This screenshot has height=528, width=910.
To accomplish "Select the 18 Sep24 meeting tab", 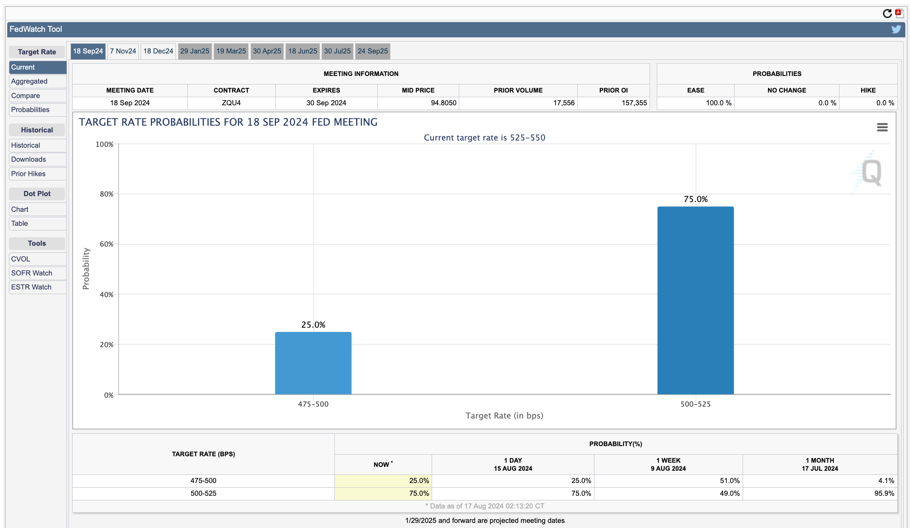I will point(88,51).
